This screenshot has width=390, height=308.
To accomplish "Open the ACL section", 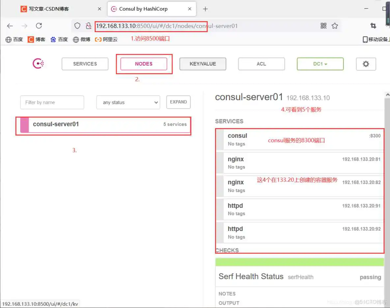I will 261,64.
